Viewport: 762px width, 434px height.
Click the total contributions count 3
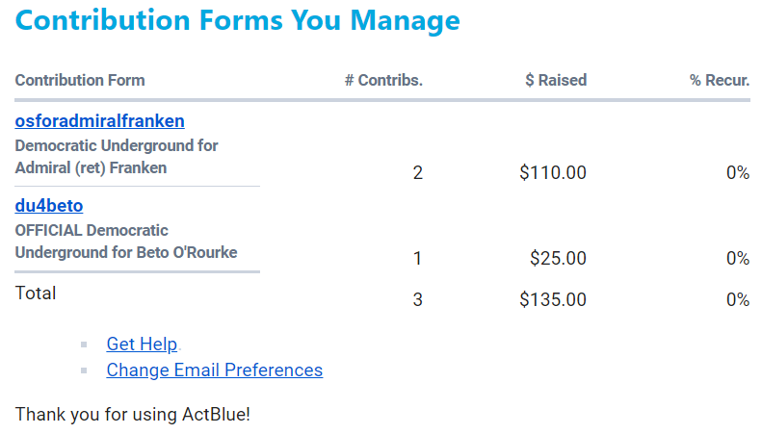(417, 299)
